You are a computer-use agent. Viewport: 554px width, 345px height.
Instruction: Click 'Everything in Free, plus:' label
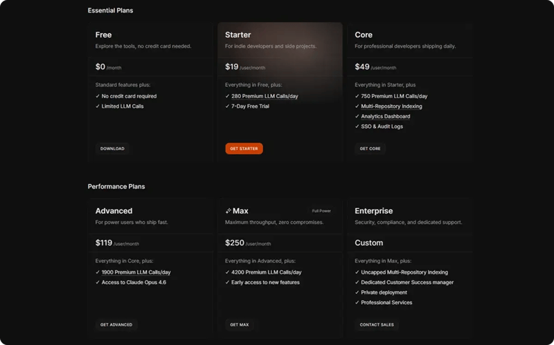[x=253, y=85]
